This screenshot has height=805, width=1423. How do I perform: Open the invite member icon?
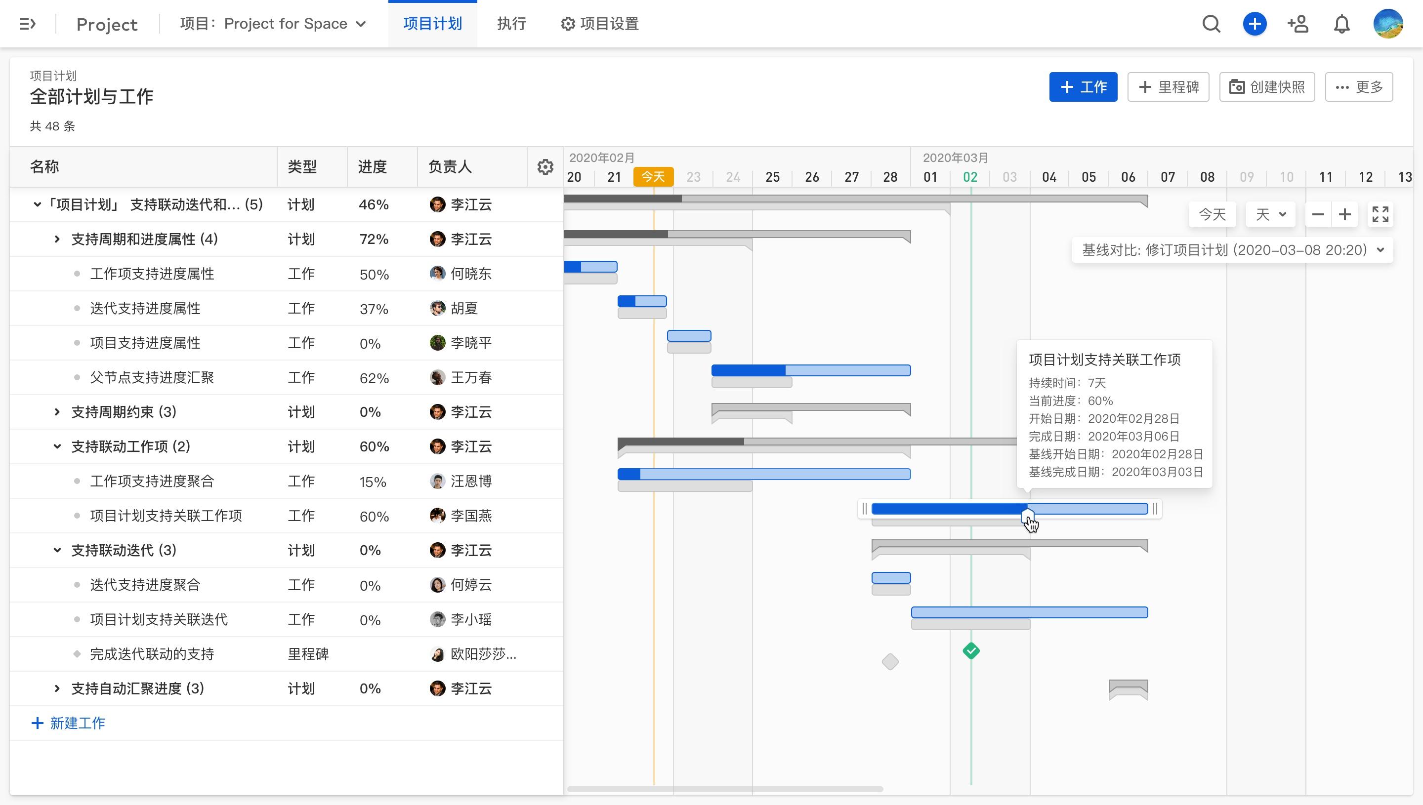click(x=1298, y=24)
